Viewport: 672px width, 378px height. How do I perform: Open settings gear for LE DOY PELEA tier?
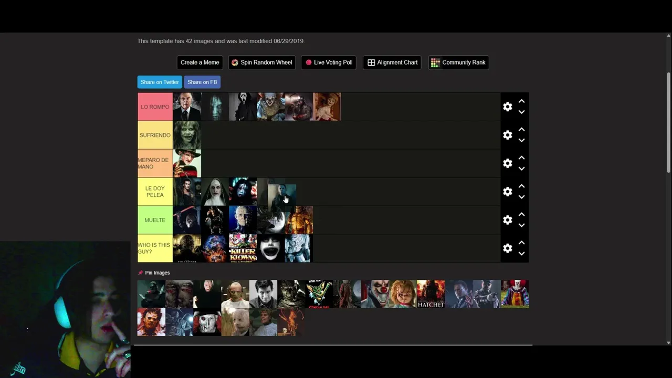507,192
